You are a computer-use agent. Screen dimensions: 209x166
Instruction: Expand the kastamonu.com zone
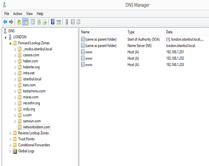[x=15, y=91]
